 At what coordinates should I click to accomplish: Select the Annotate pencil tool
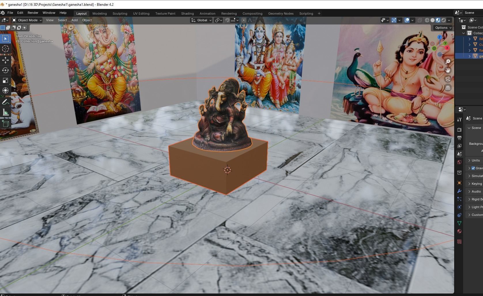point(5,102)
